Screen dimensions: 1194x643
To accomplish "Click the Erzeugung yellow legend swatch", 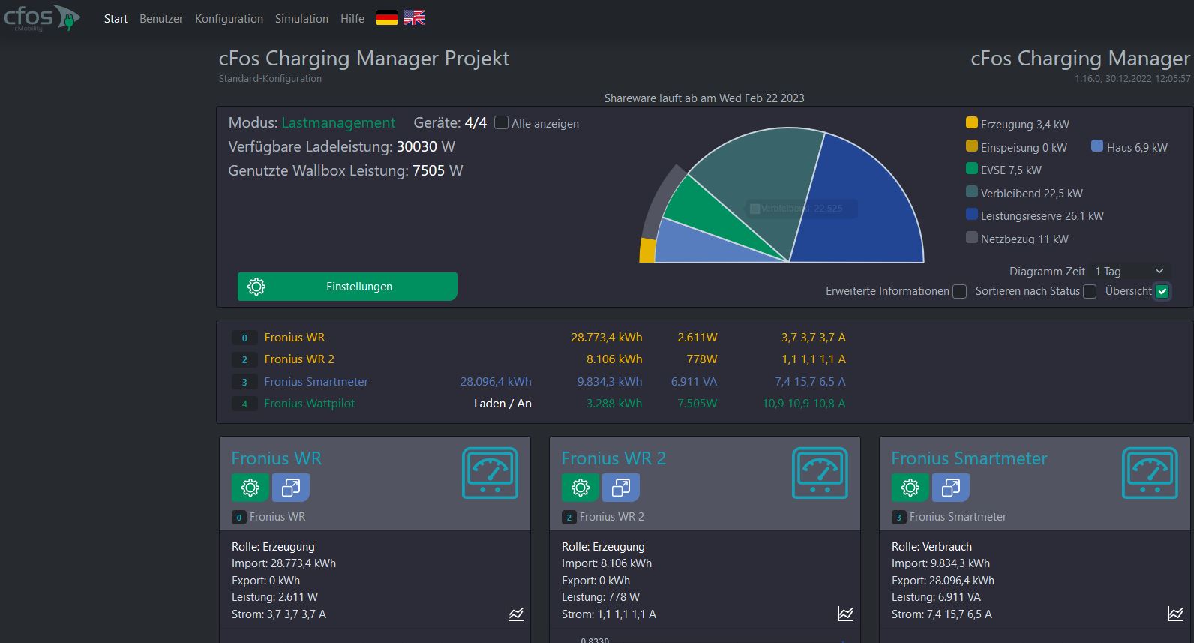I will pos(972,122).
